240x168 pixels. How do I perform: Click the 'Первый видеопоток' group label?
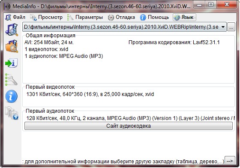50,87
